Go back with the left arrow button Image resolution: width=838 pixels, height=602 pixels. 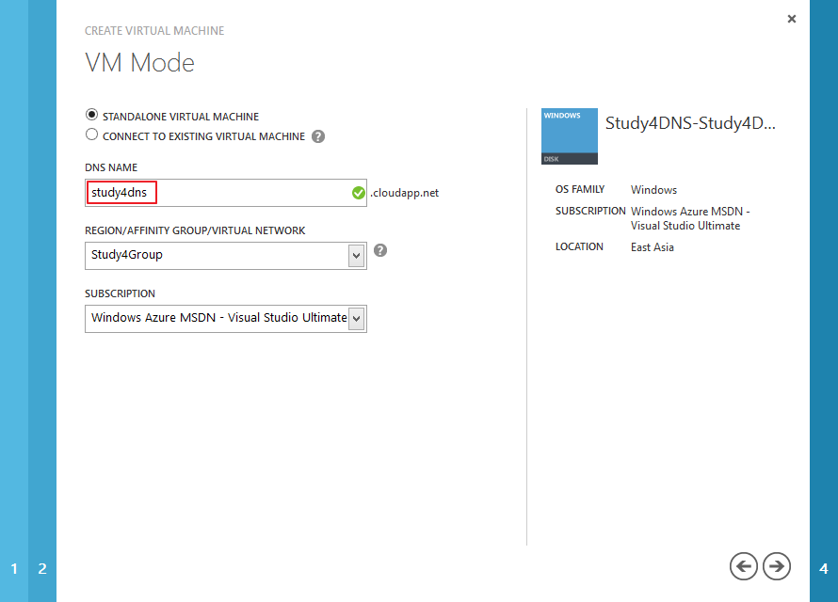tap(744, 566)
